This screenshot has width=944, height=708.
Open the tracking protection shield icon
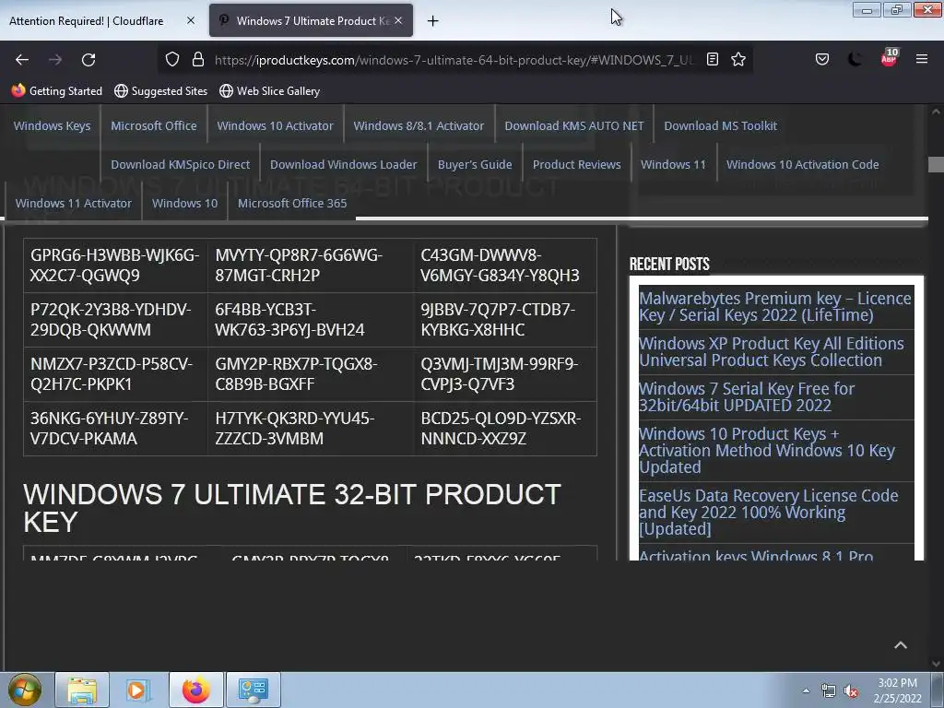click(x=172, y=60)
